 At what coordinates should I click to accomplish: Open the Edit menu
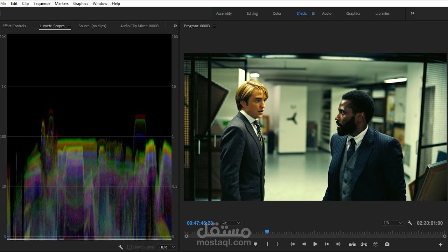pyautogui.click(x=14, y=3)
